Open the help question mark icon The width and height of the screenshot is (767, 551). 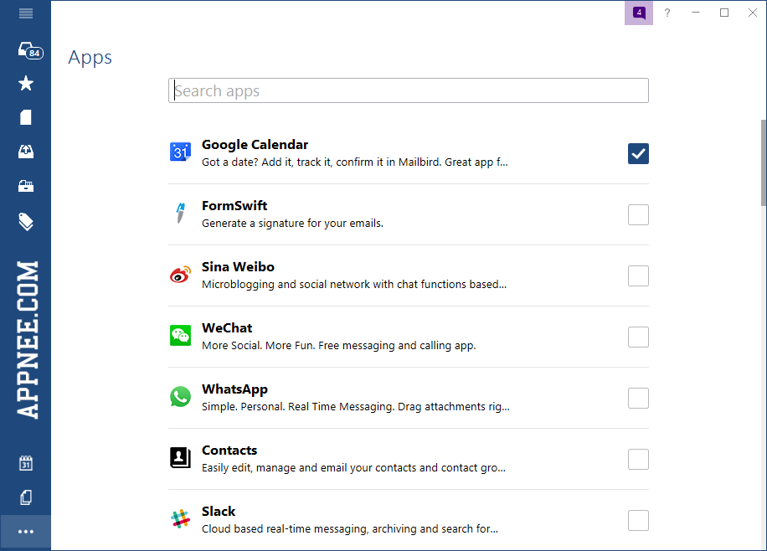(x=667, y=13)
